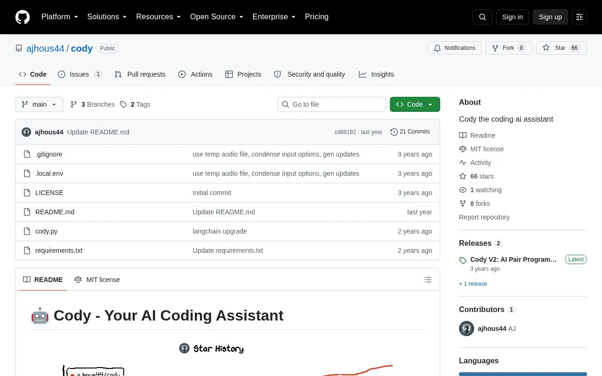Click the Notifications button
602x376 pixels.
(454, 48)
